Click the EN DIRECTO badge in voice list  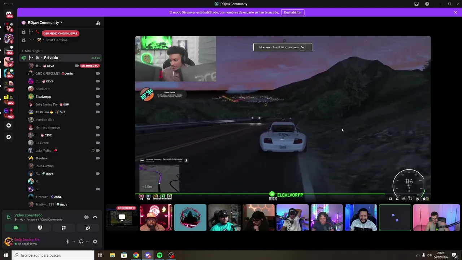pos(90,66)
